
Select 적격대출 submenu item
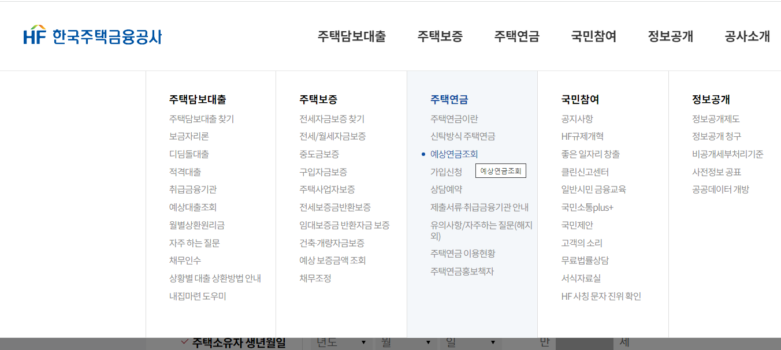[185, 172]
